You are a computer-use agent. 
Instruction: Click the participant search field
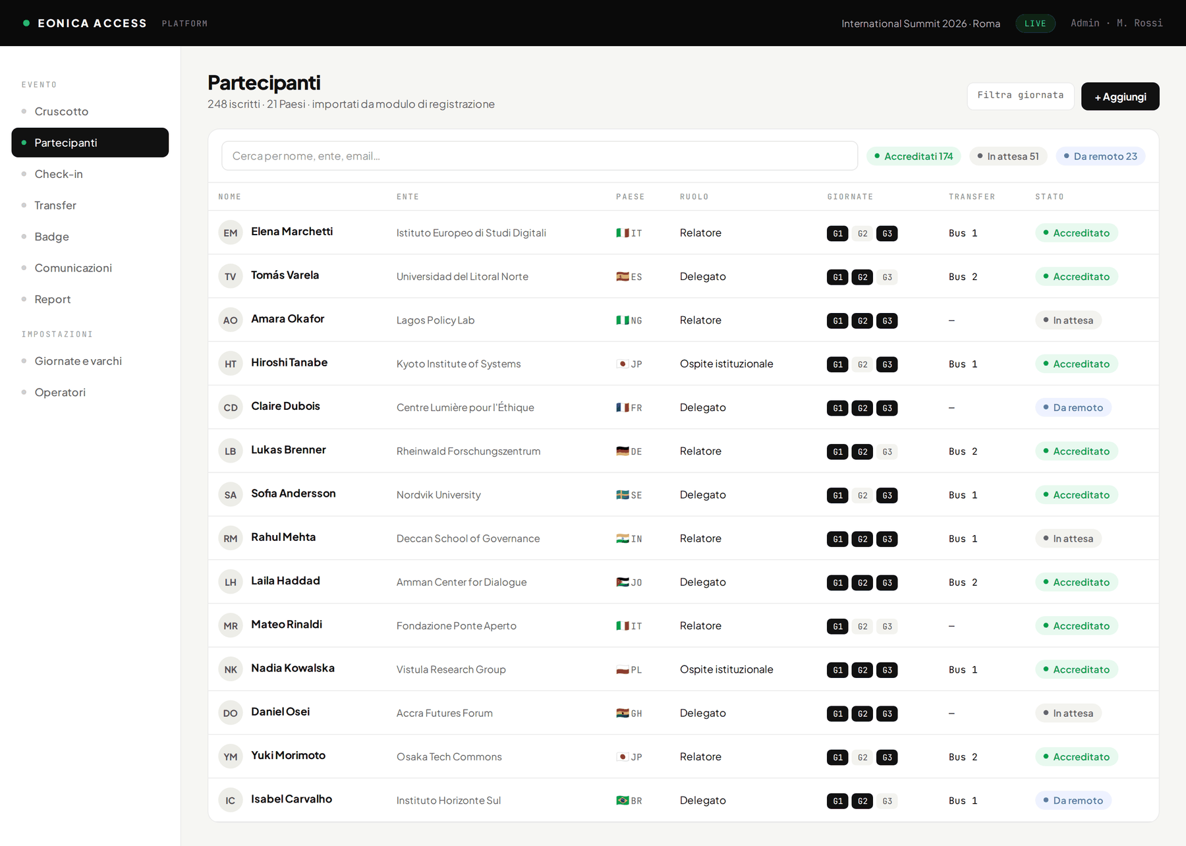540,156
